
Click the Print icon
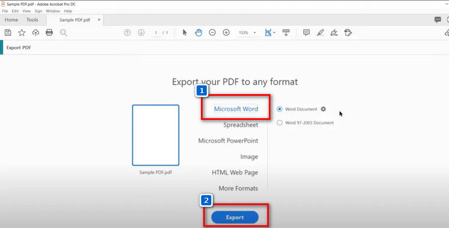pos(49,32)
